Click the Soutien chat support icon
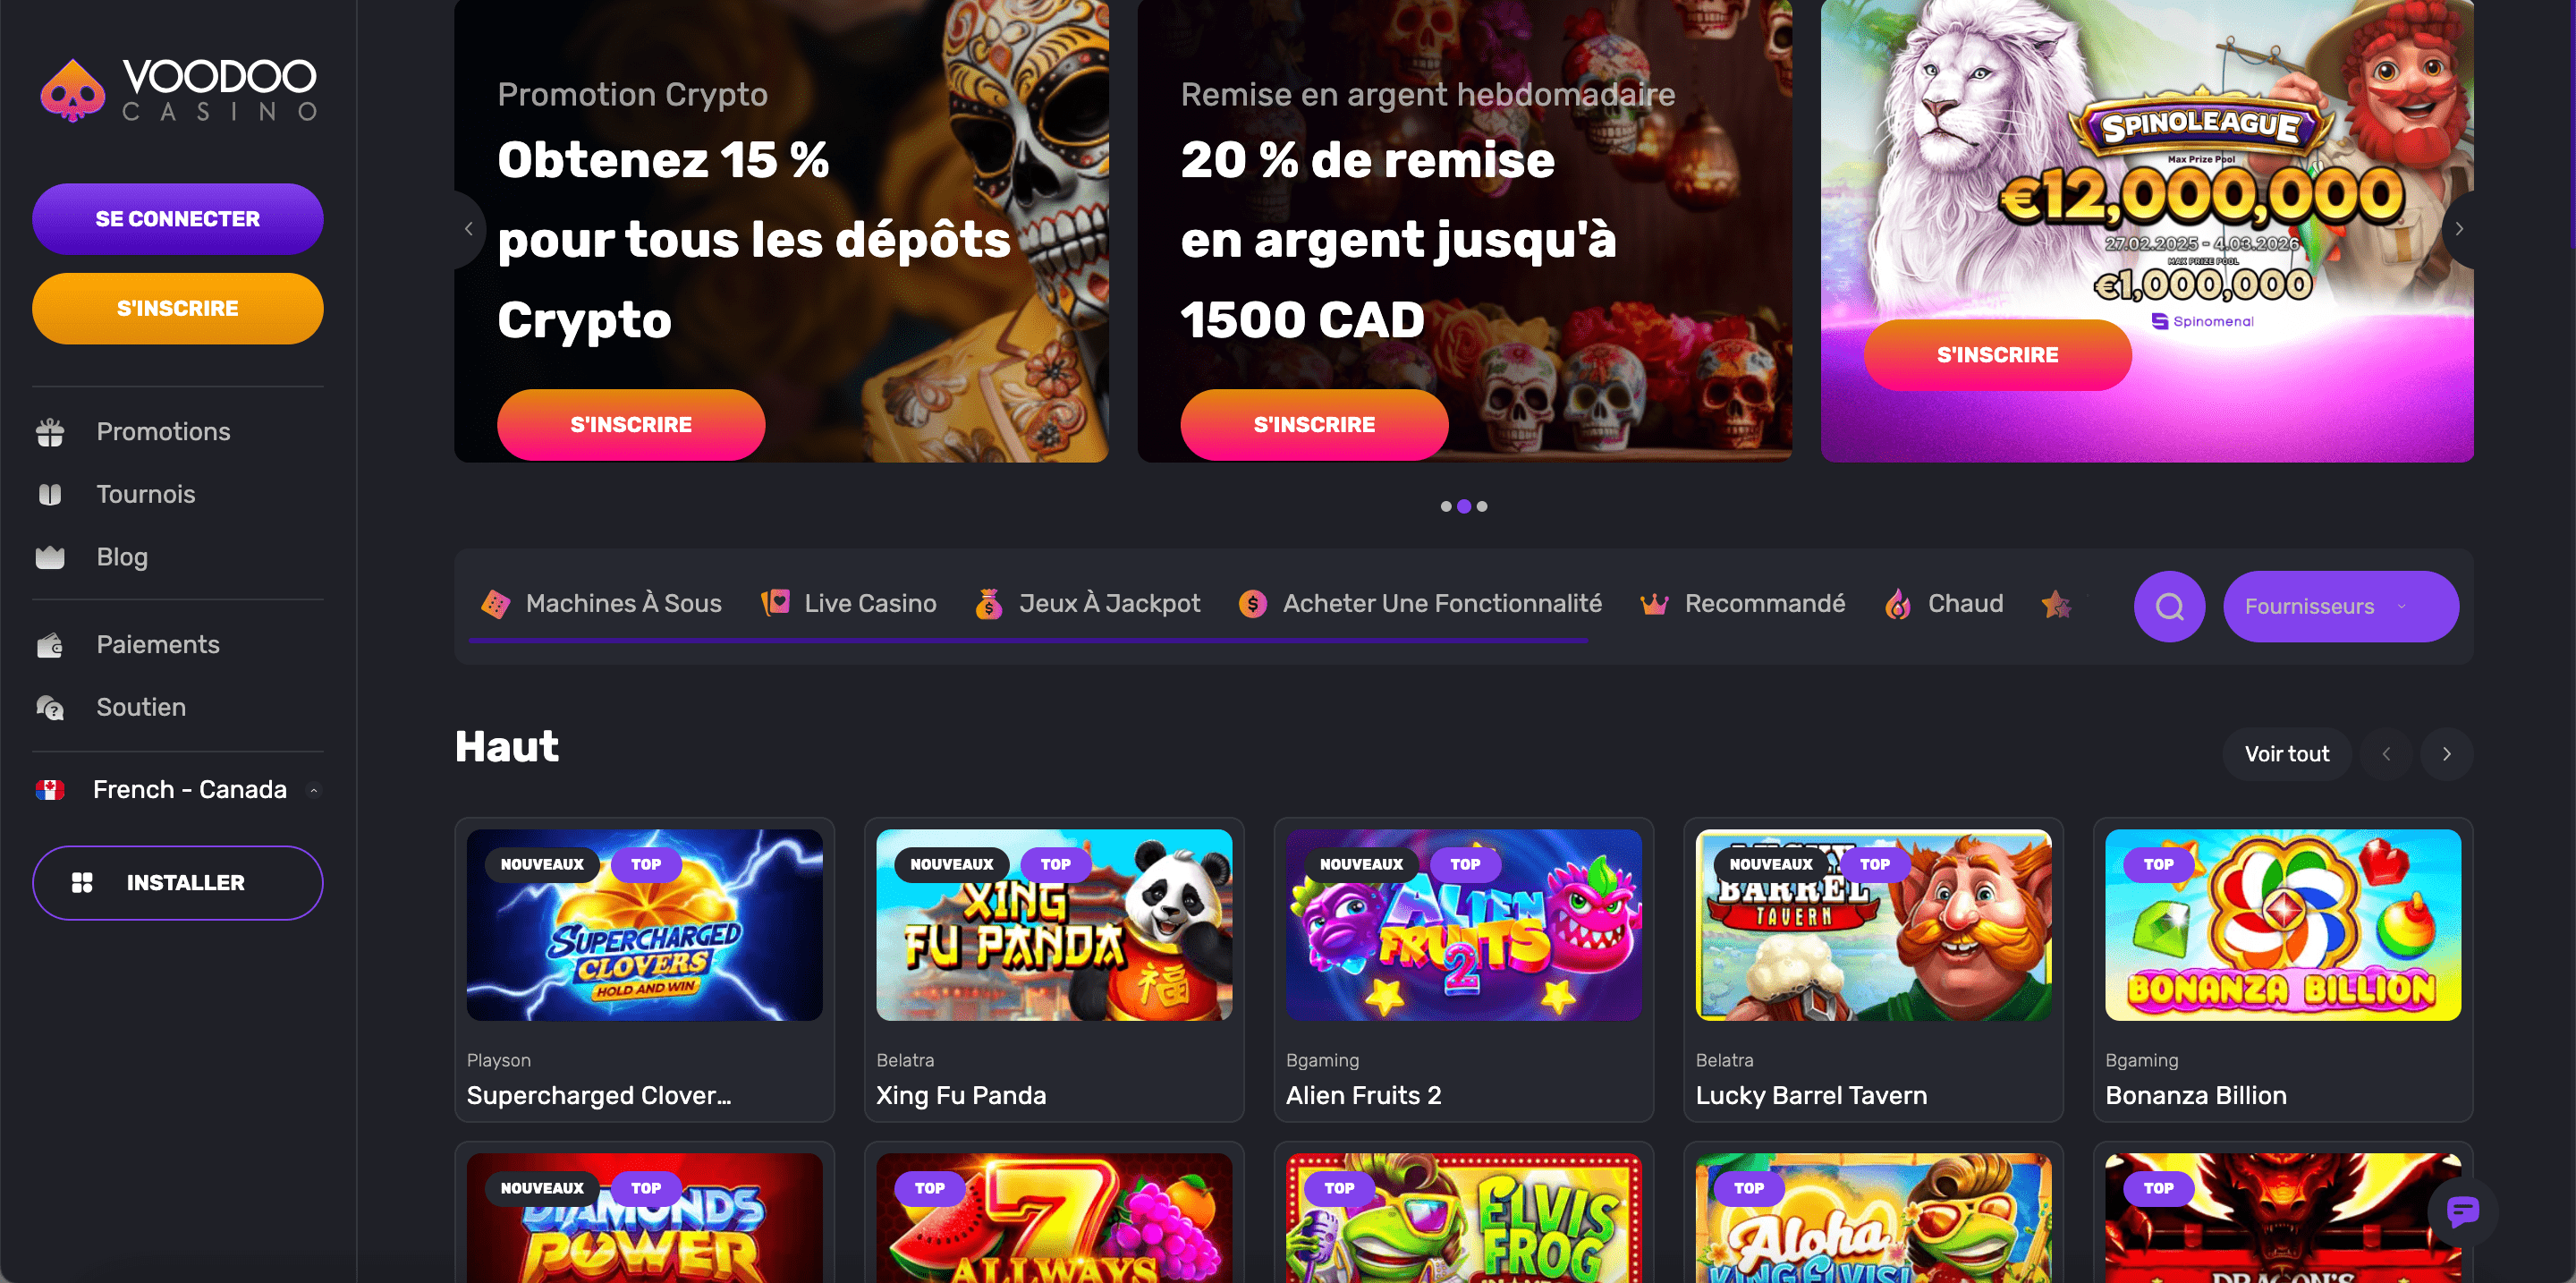2576x1283 pixels. (50, 707)
